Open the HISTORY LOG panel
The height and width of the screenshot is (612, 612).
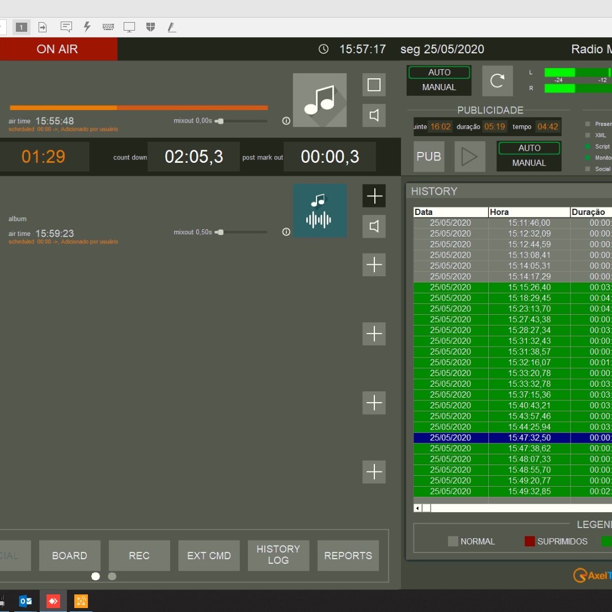(x=278, y=555)
